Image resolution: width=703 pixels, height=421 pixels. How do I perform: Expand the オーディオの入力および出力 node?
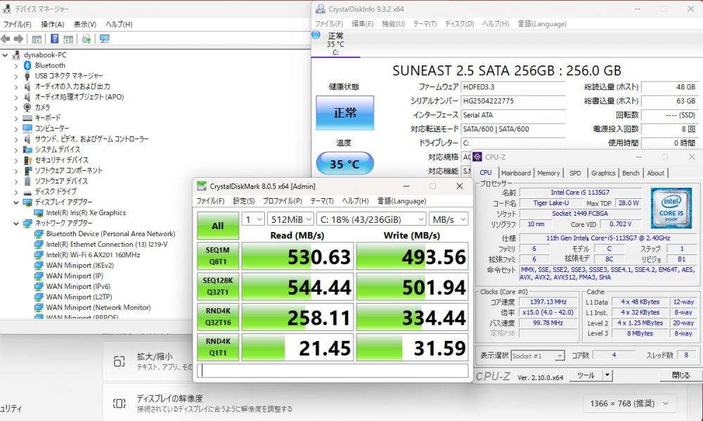point(16,86)
